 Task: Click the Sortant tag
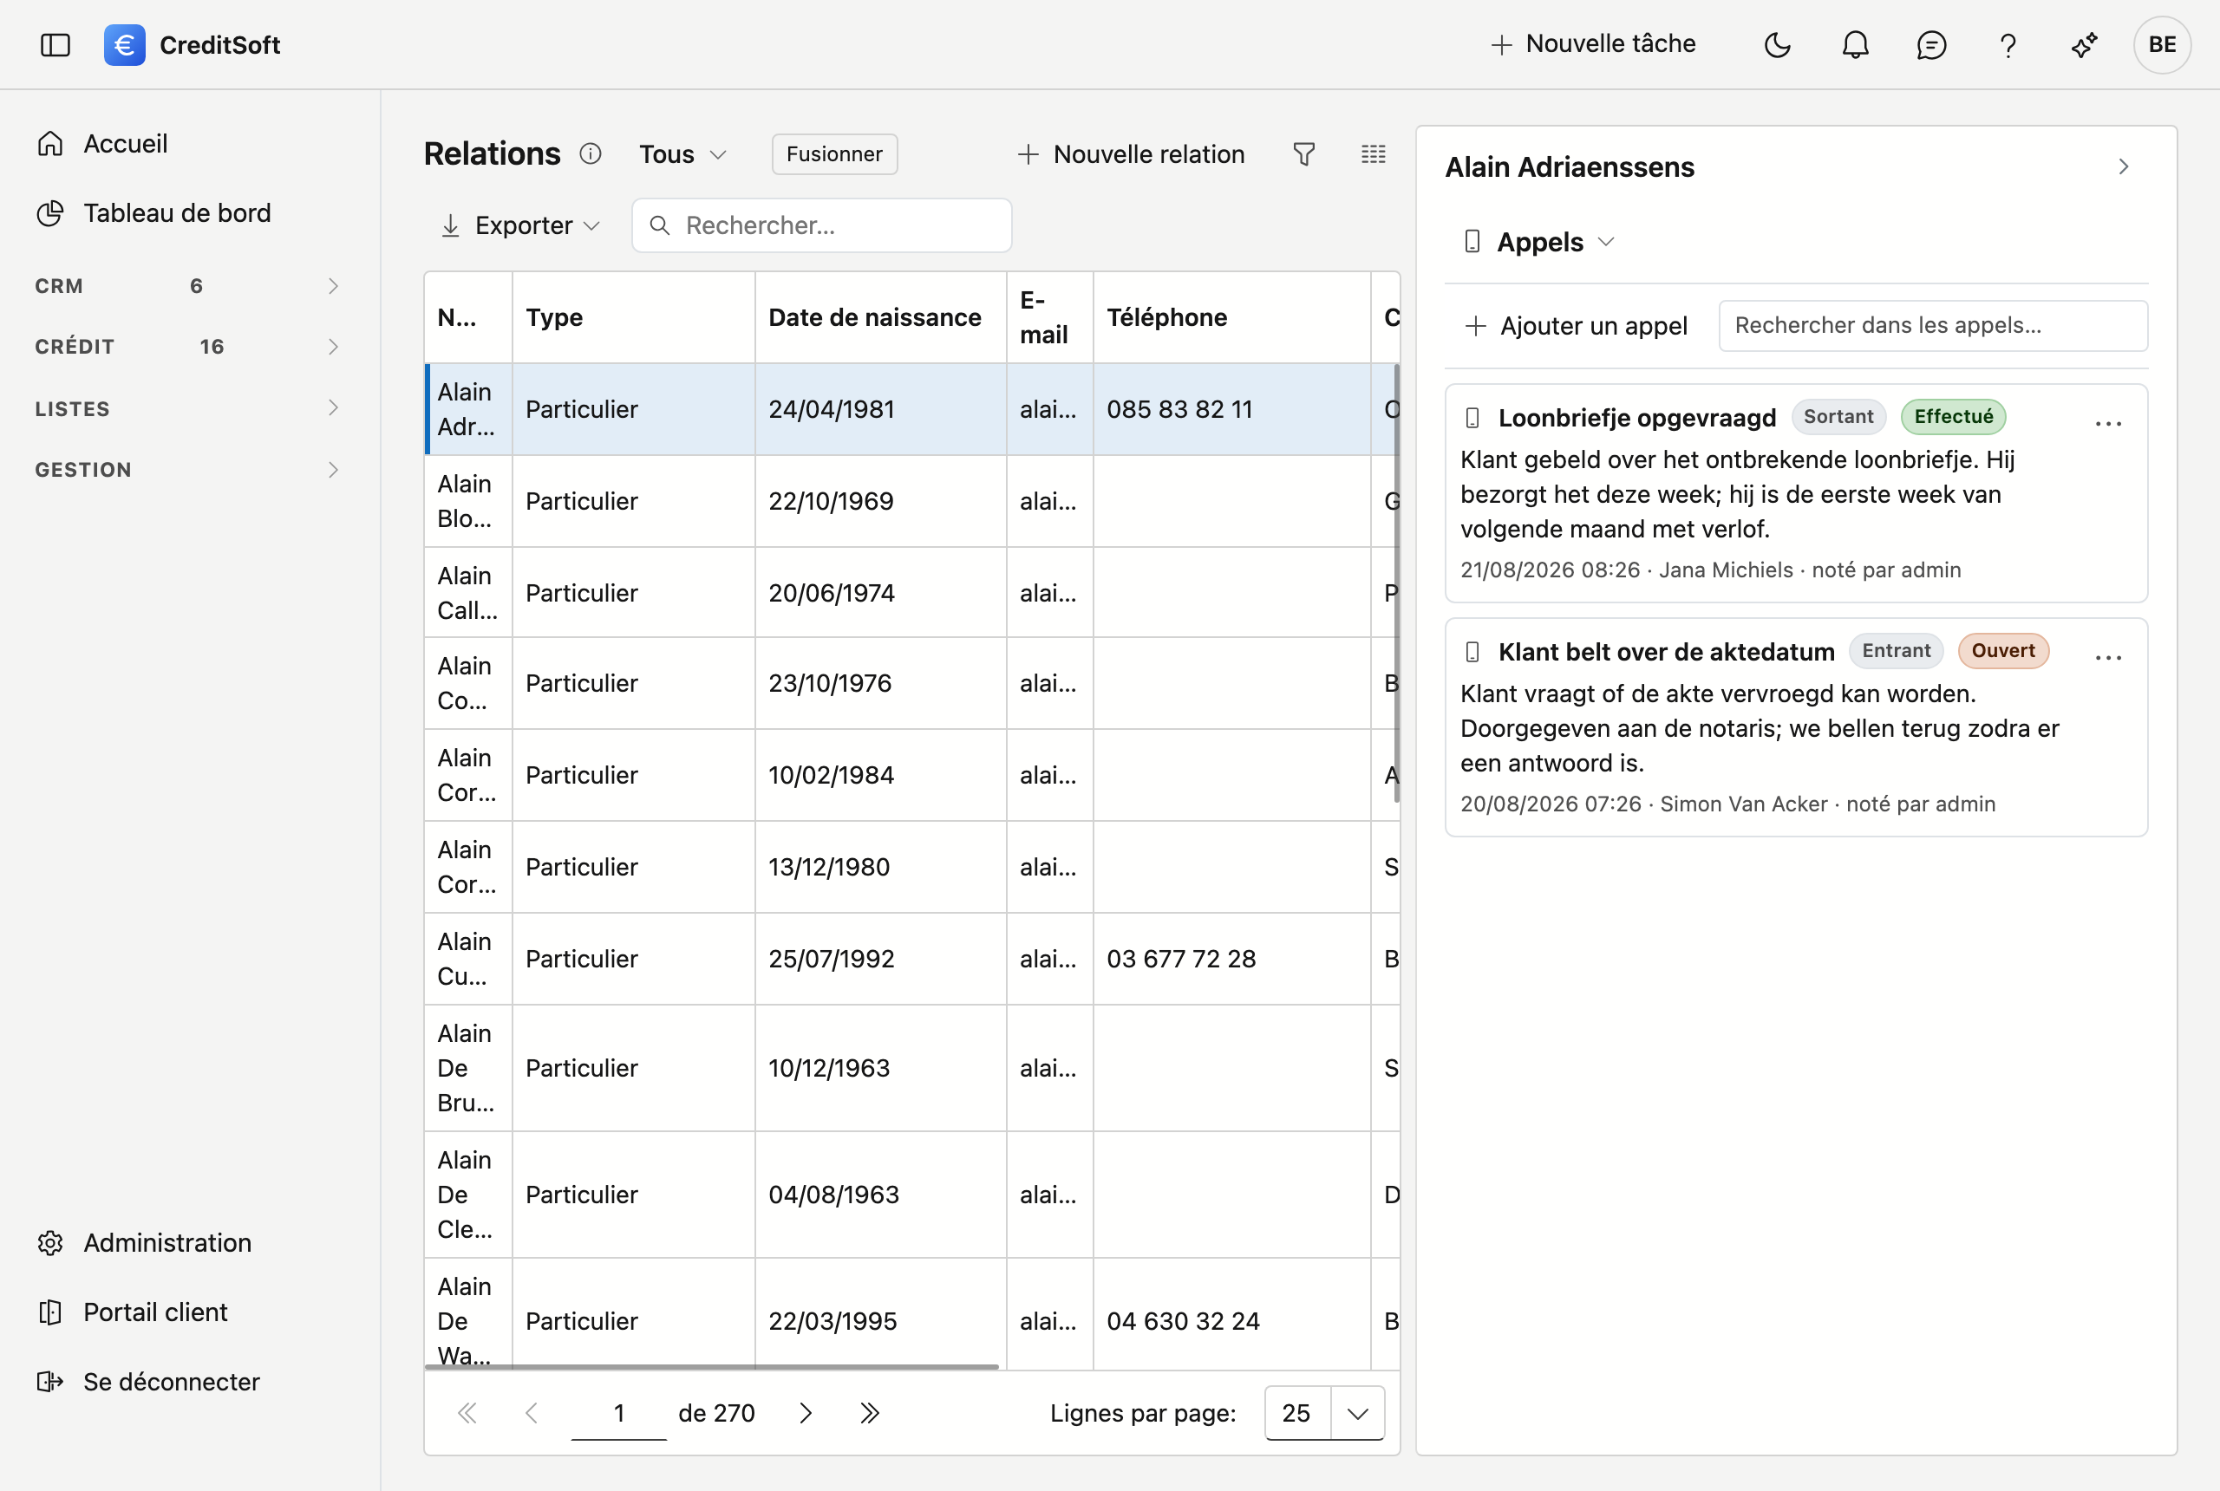coord(1838,416)
